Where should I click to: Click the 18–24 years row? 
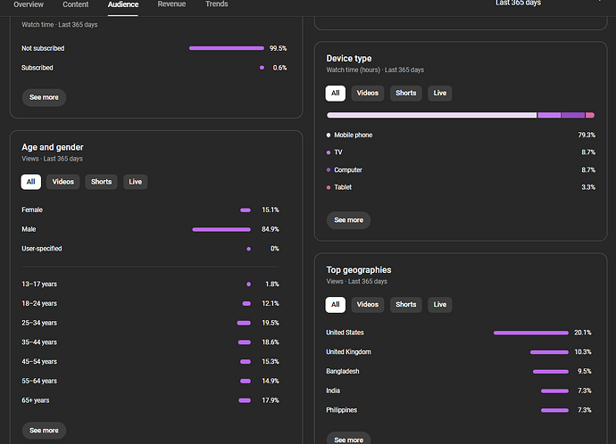pyautogui.click(x=150, y=304)
